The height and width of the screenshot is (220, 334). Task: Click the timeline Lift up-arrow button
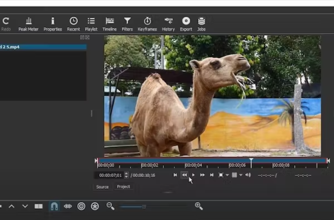(12, 206)
